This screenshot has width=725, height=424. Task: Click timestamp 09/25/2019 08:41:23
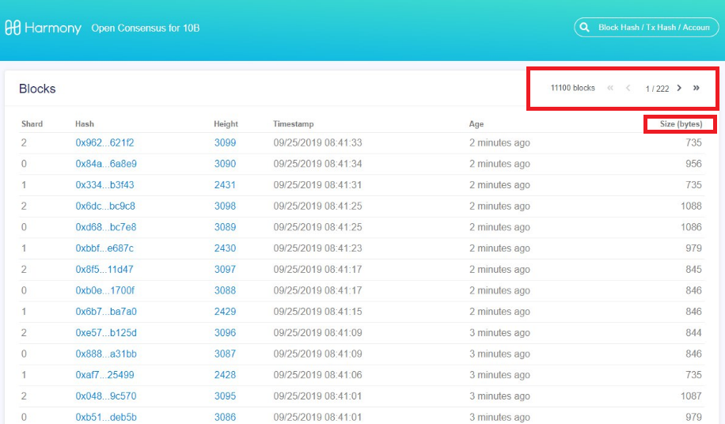(x=317, y=248)
